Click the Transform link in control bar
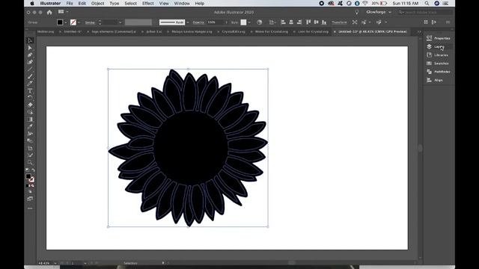 [339, 22]
